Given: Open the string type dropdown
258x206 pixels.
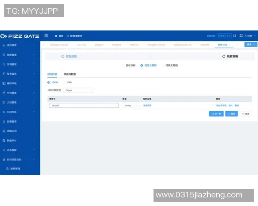Looking at the screenshot, I should point(131,106).
